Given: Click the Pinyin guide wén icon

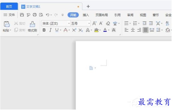Looking at the screenshot, I should [x=115, y=24].
